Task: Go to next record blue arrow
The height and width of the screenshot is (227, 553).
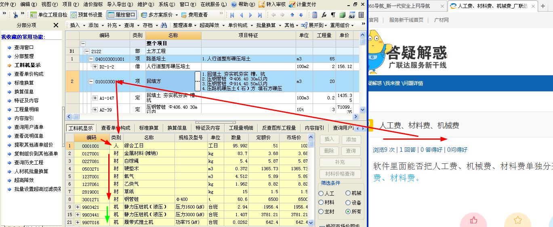Action: pos(251,15)
